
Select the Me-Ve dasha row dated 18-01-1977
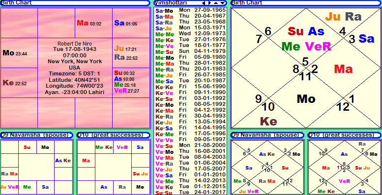click(190, 46)
